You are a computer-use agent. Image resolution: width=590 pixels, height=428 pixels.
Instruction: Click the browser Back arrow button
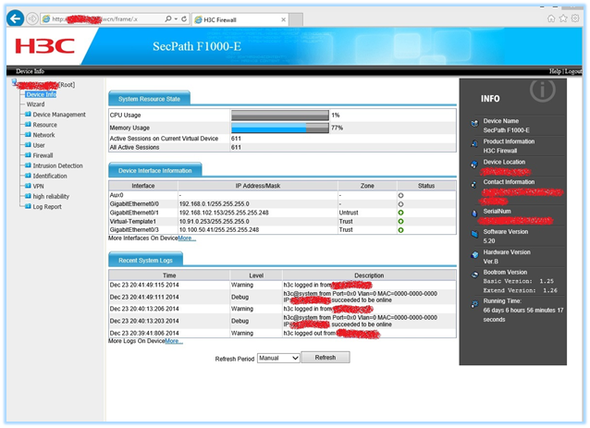pos(16,18)
